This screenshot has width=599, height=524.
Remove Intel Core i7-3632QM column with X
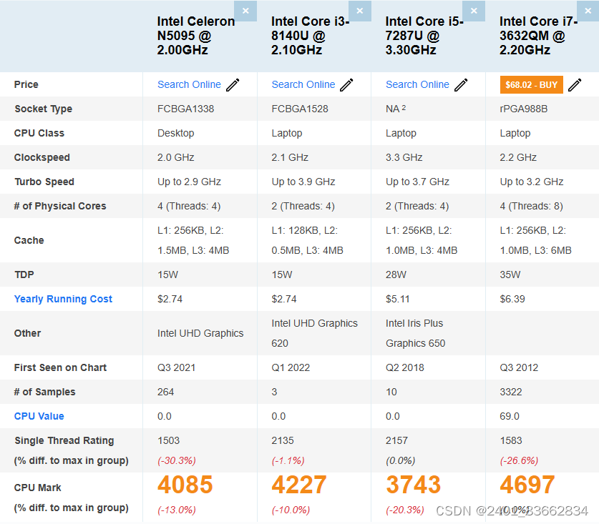[x=588, y=11]
